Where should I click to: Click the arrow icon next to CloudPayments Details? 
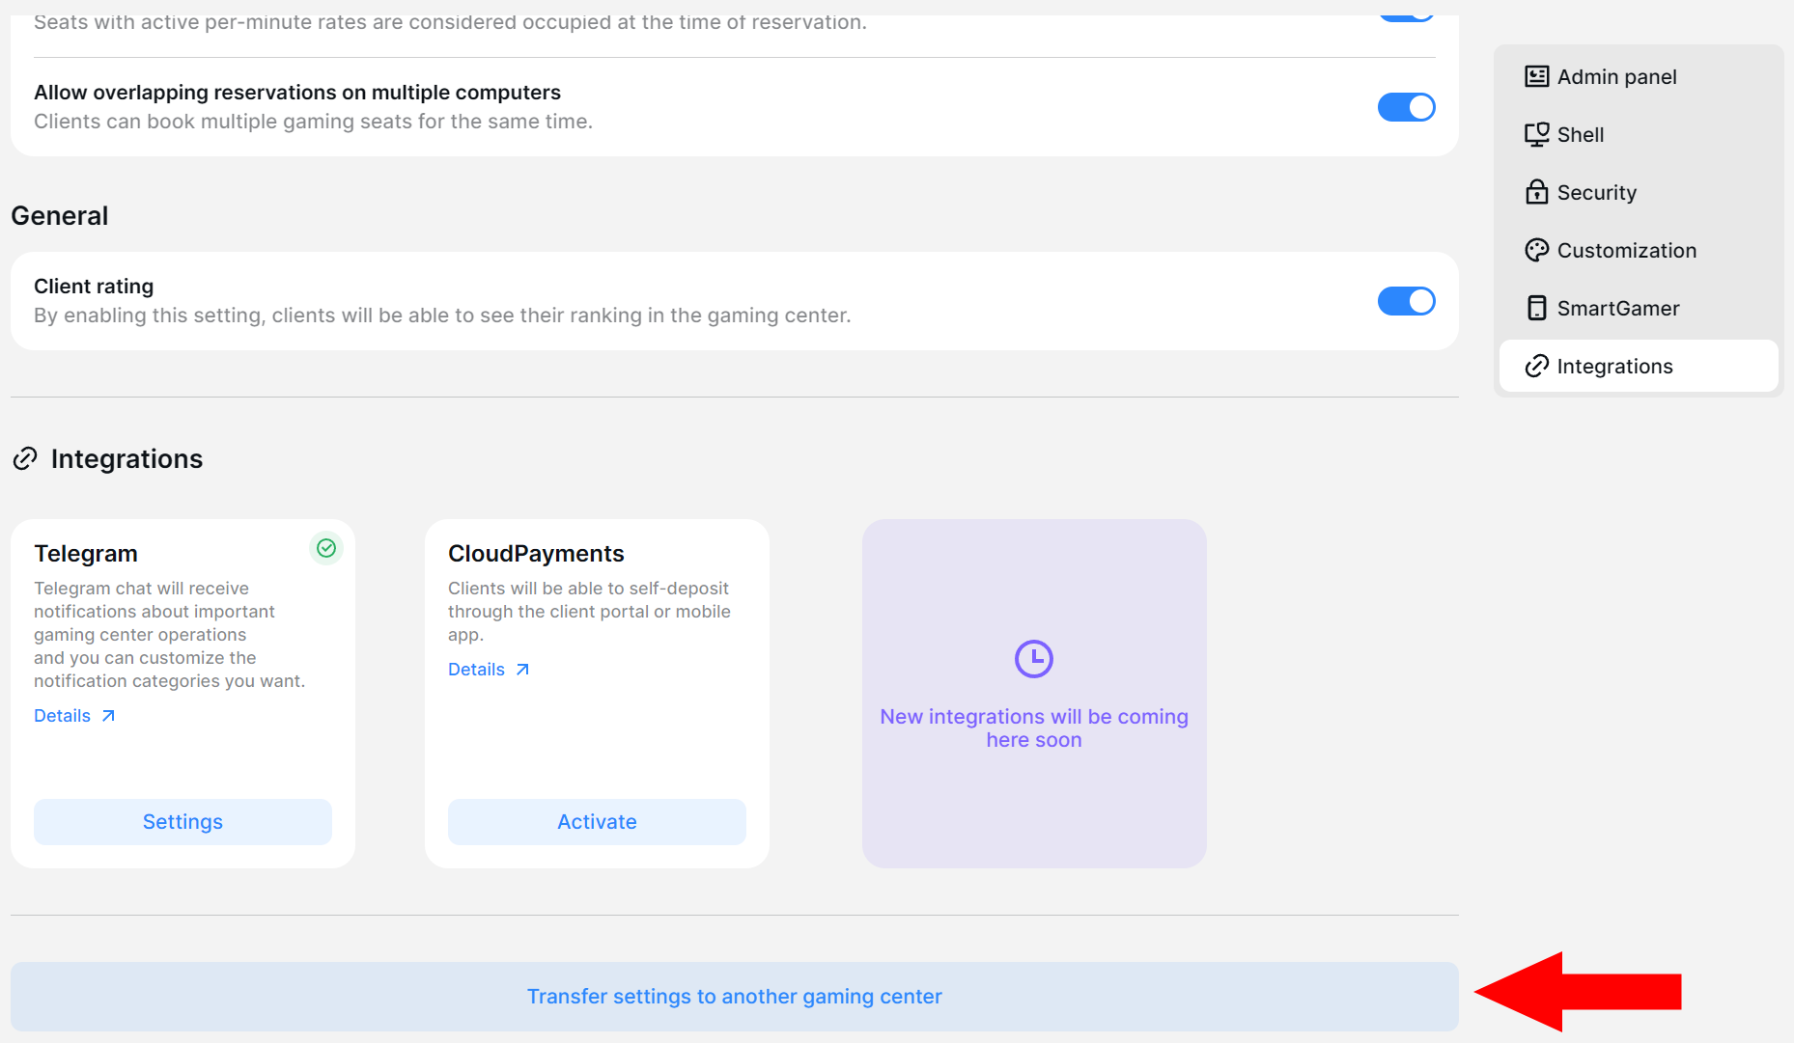tap(522, 670)
